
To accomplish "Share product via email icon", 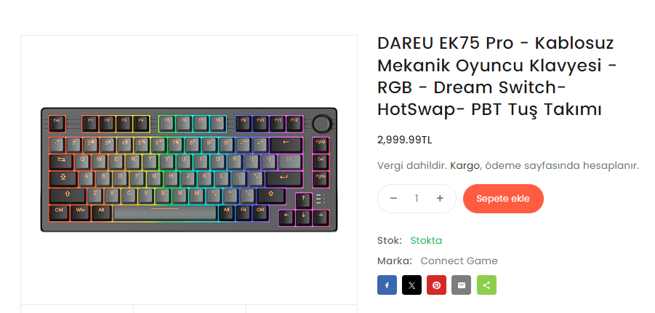I will 461,285.
